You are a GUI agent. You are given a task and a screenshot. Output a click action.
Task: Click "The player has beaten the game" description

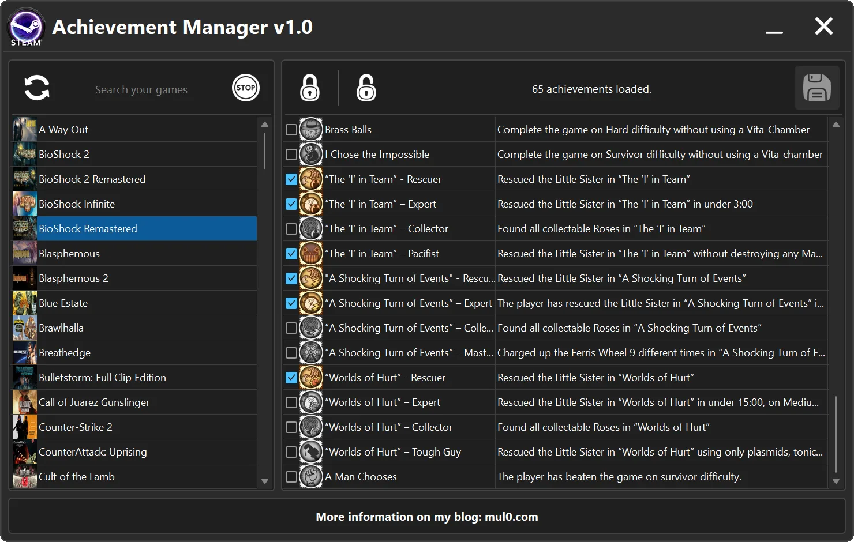(x=619, y=477)
